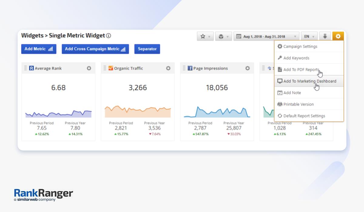Click the Page Impressions blue trend chart

(x=217, y=112)
